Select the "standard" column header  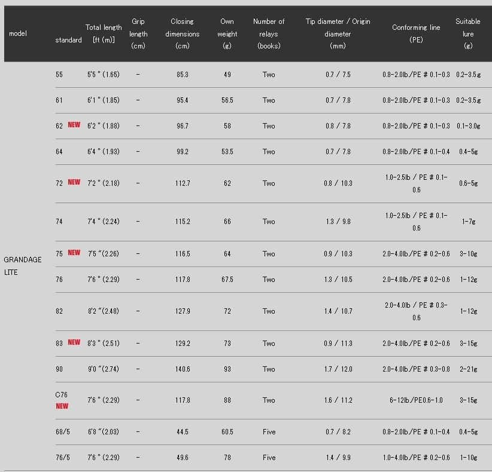click(68, 40)
